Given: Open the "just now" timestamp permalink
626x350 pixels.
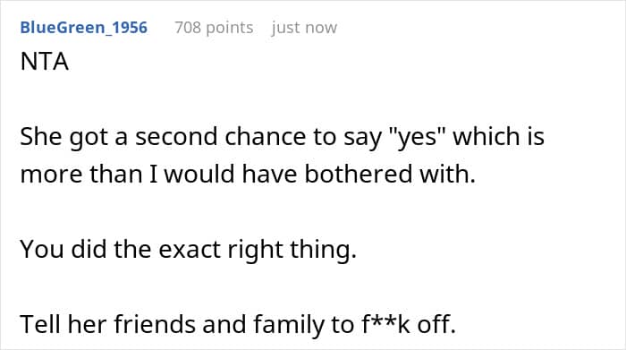Looking at the screenshot, I should [304, 28].
